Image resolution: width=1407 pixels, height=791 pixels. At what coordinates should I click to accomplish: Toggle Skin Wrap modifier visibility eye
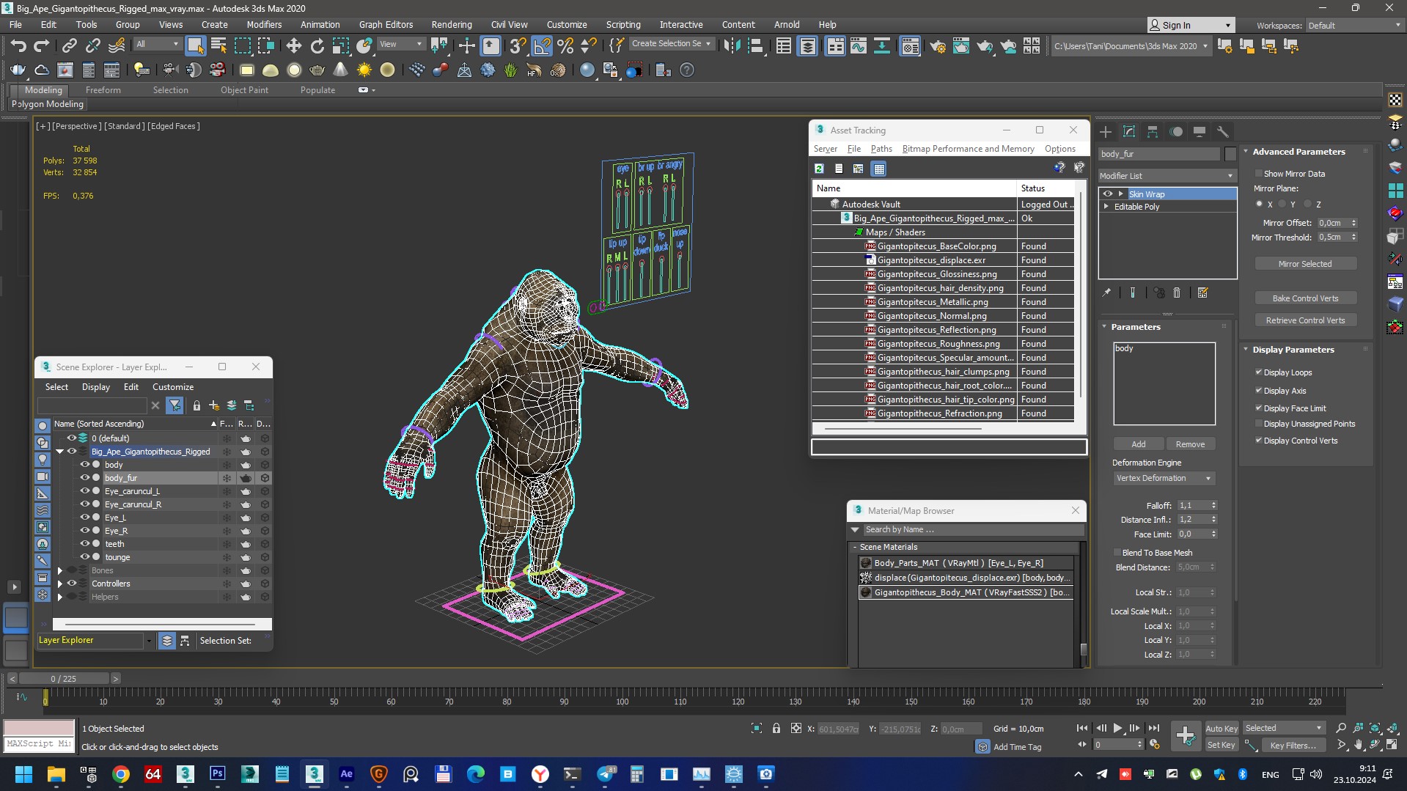click(x=1107, y=194)
